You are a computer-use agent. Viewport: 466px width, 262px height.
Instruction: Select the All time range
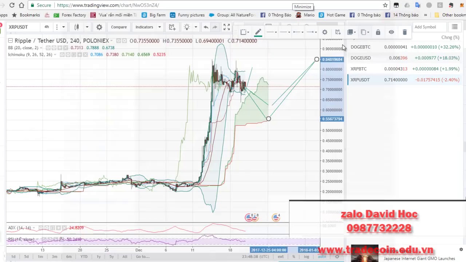click(x=125, y=257)
